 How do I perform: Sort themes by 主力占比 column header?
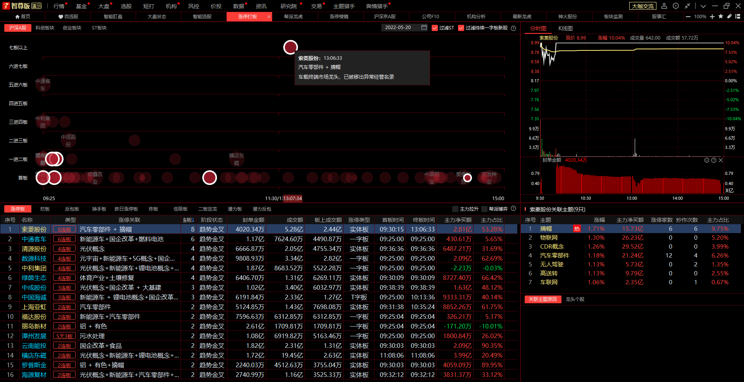(718, 220)
